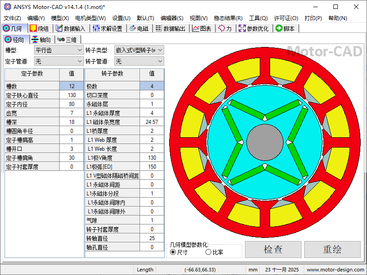Click the 气隙 value 1
367x275 pixels.
(x=152, y=220)
